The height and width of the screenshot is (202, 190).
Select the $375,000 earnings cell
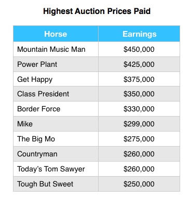point(139,79)
